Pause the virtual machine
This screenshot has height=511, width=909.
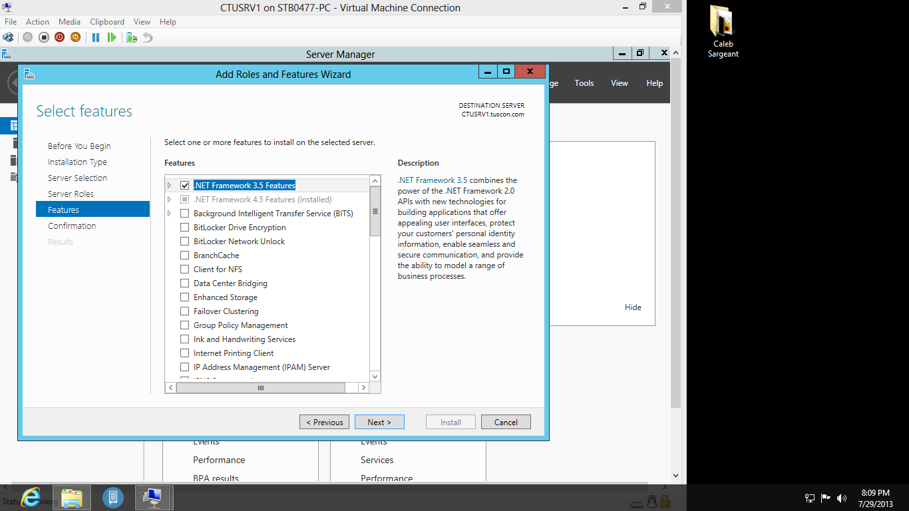point(96,37)
